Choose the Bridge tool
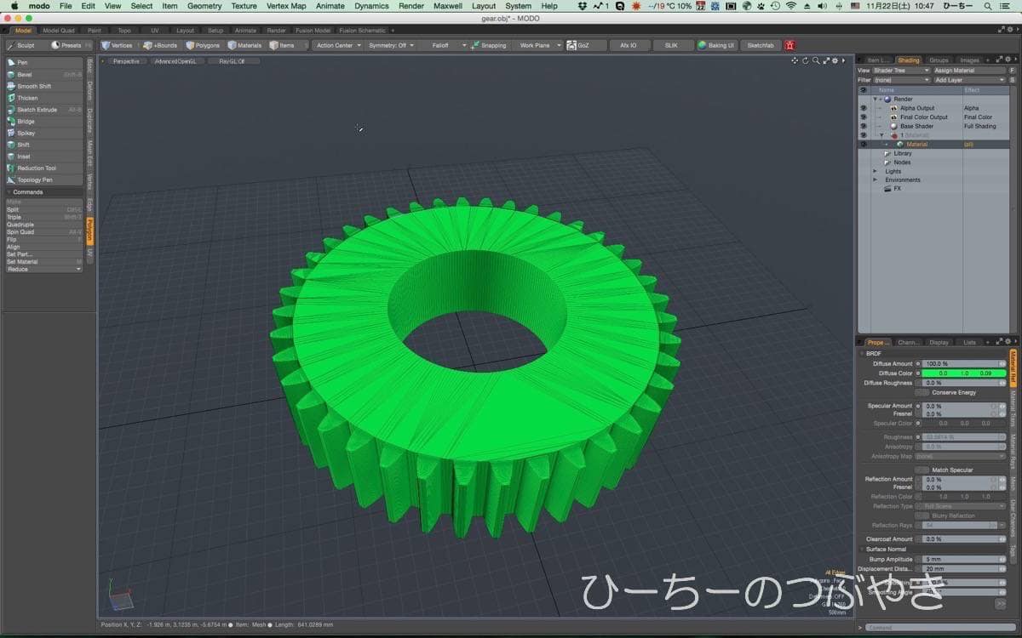Screen dimensions: 1022x638 point(26,122)
